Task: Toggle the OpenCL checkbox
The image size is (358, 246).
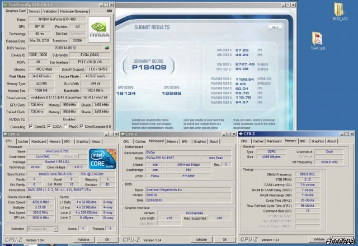Action: pos(31,127)
